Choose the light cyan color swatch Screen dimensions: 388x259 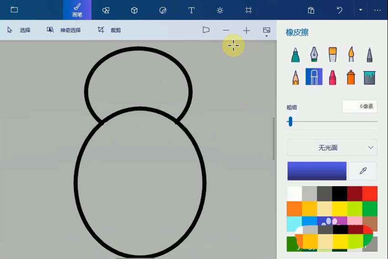[294, 223]
